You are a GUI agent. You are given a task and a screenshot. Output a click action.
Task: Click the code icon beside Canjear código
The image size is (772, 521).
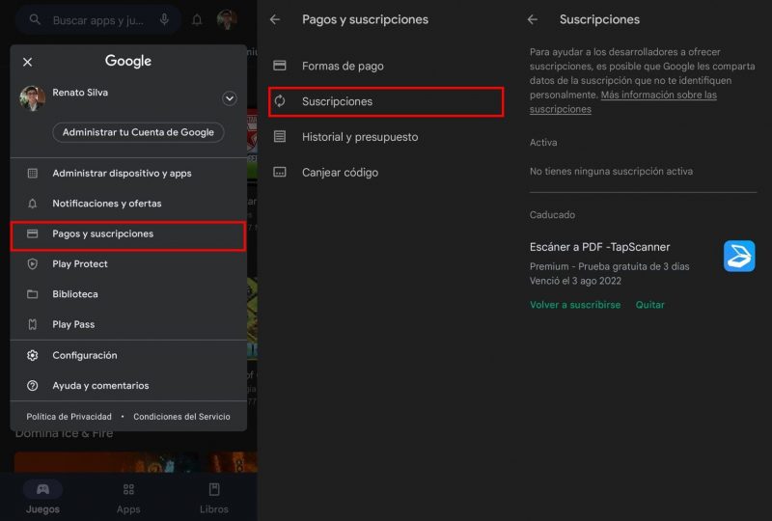click(x=280, y=172)
